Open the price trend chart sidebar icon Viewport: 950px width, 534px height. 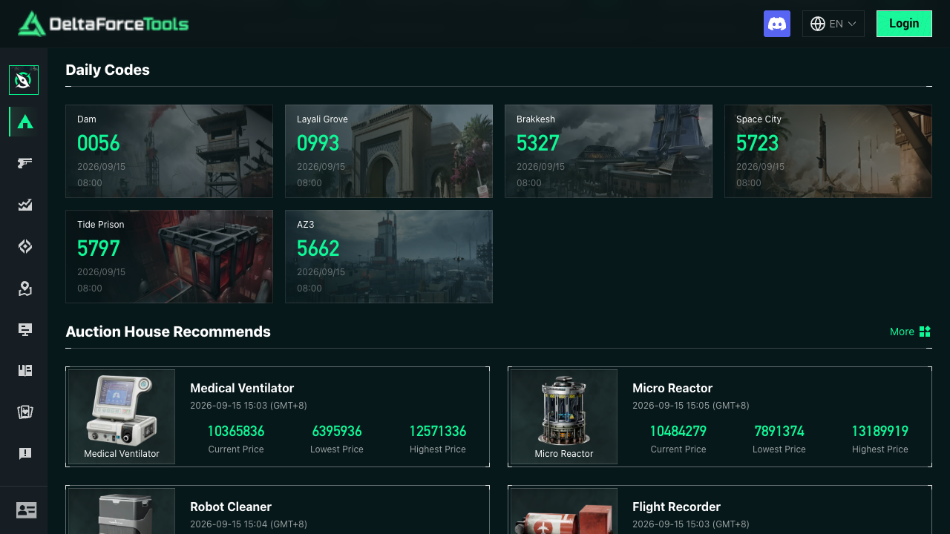click(25, 205)
